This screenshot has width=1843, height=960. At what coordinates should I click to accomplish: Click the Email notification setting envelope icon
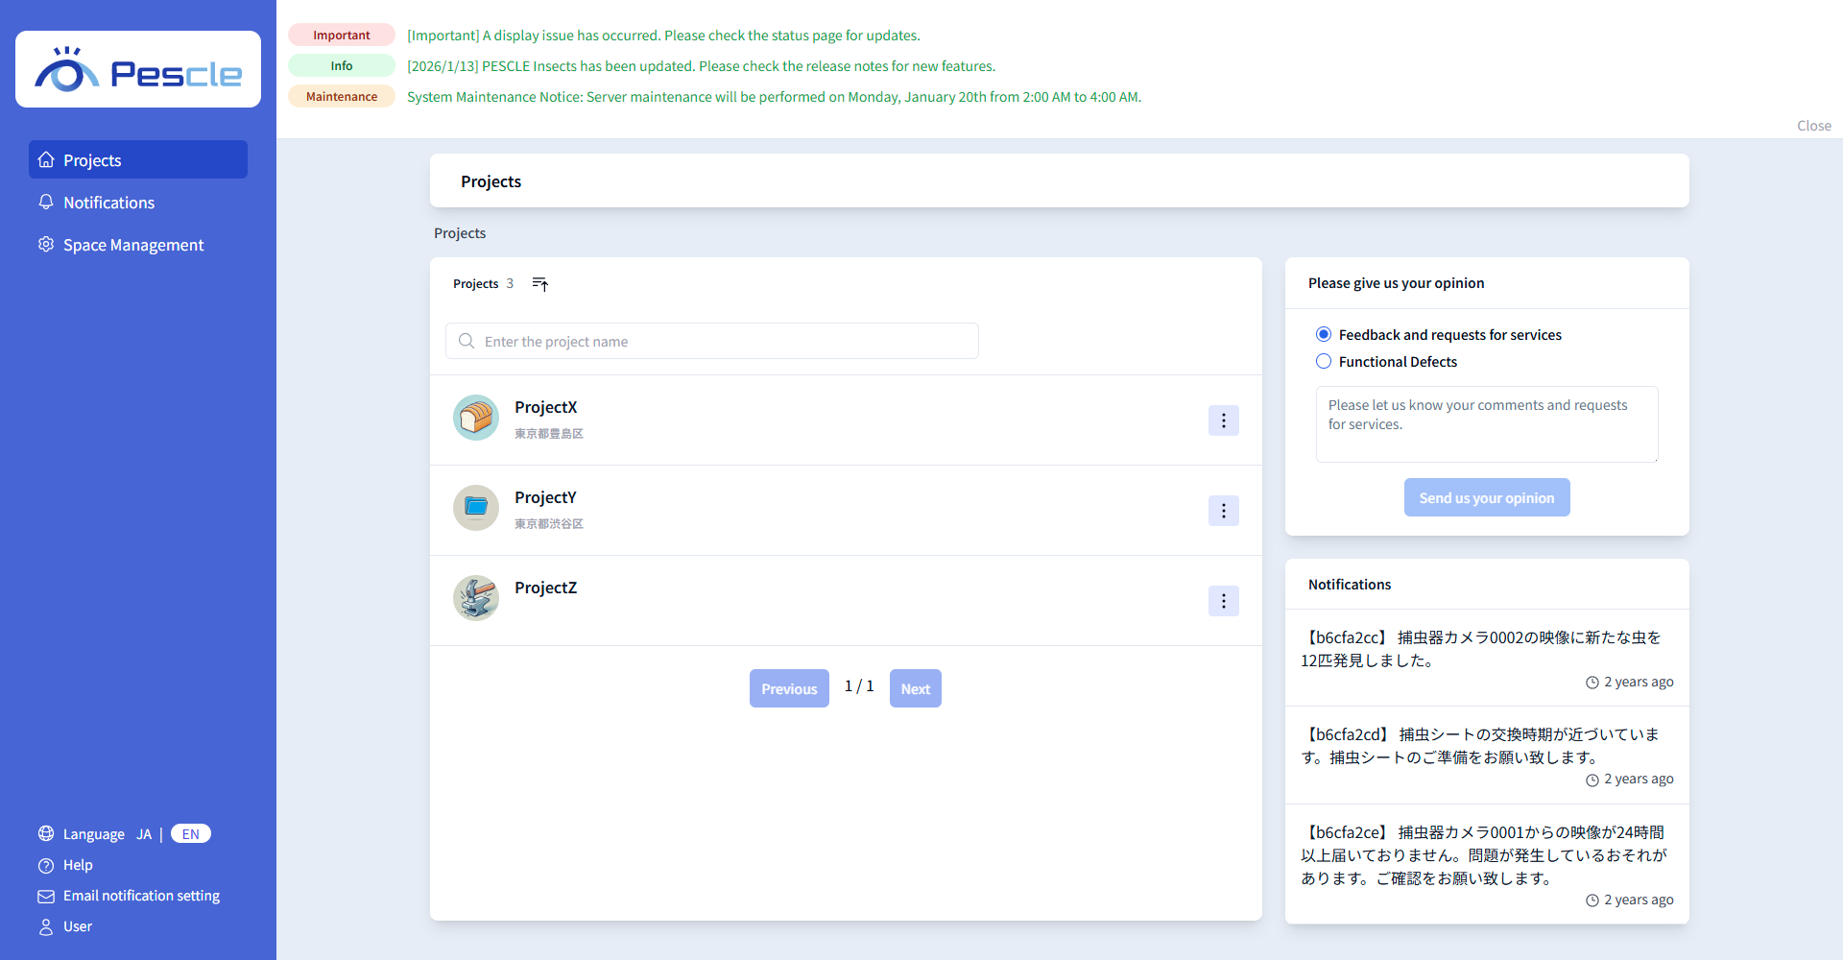(46, 897)
